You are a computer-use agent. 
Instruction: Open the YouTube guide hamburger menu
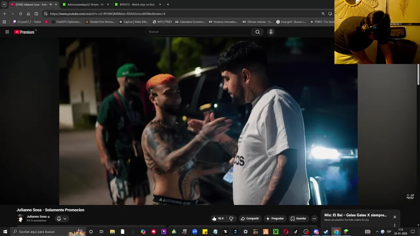tap(7, 32)
